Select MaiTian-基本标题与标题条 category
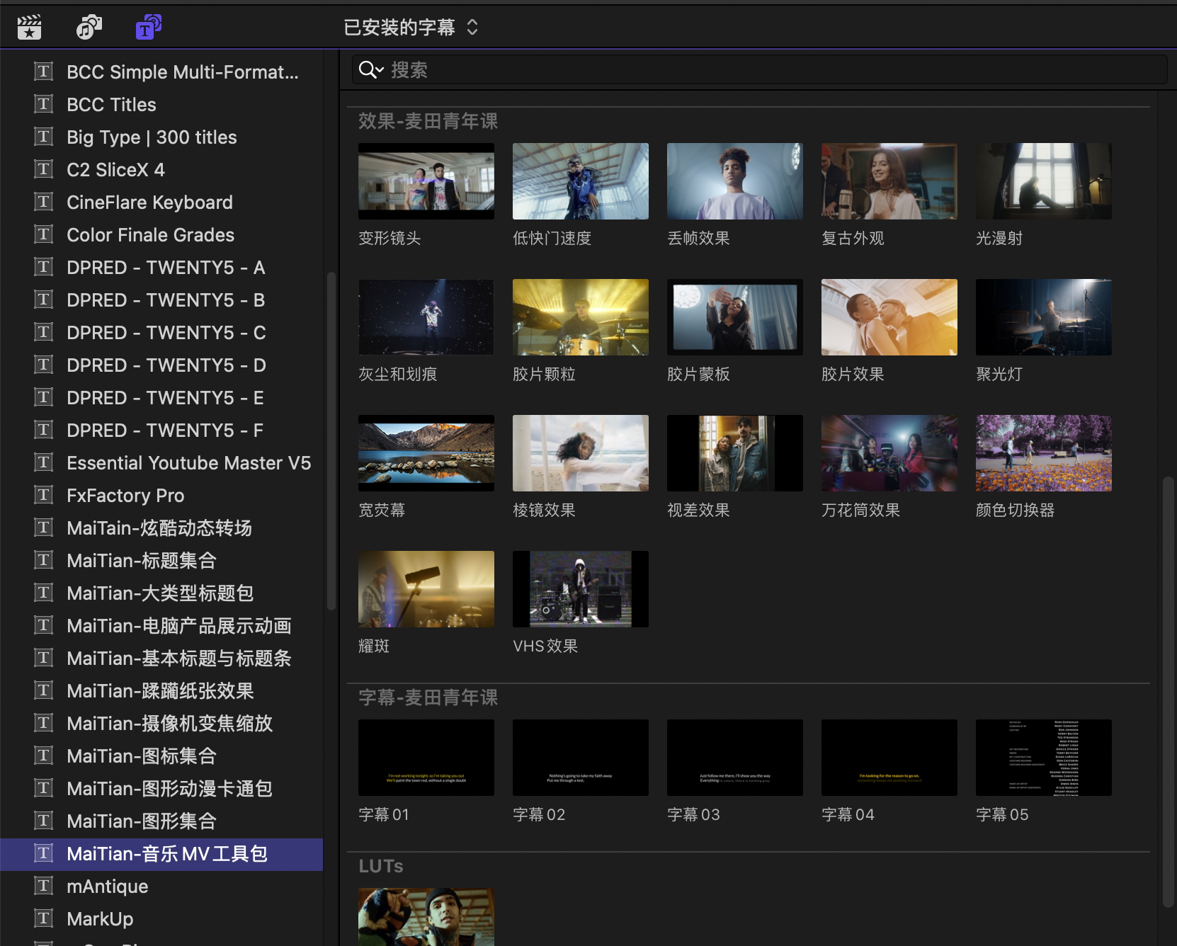 click(x=161, y=659)
